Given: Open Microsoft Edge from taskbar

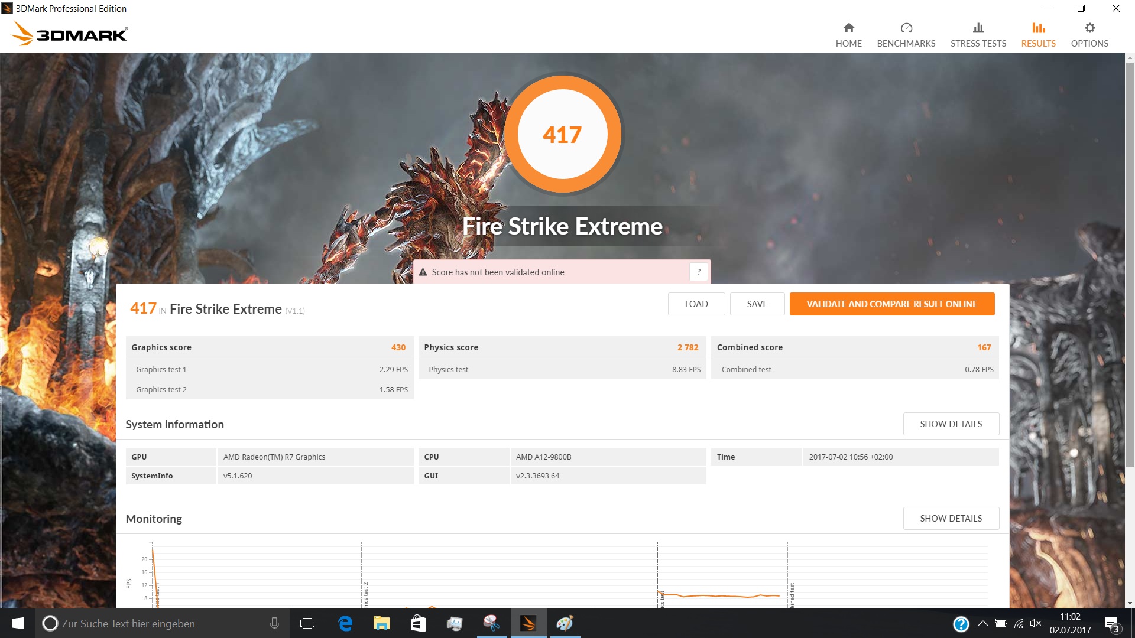Looking at the screenshot, I should (x=345, y=624).
